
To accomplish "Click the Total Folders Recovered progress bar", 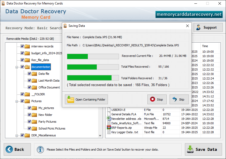I will pyautogui.click(x=93, y=78).
